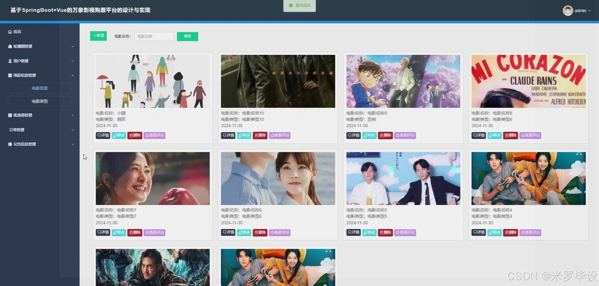Click 修改 for movie 小腿

[119, 135]
